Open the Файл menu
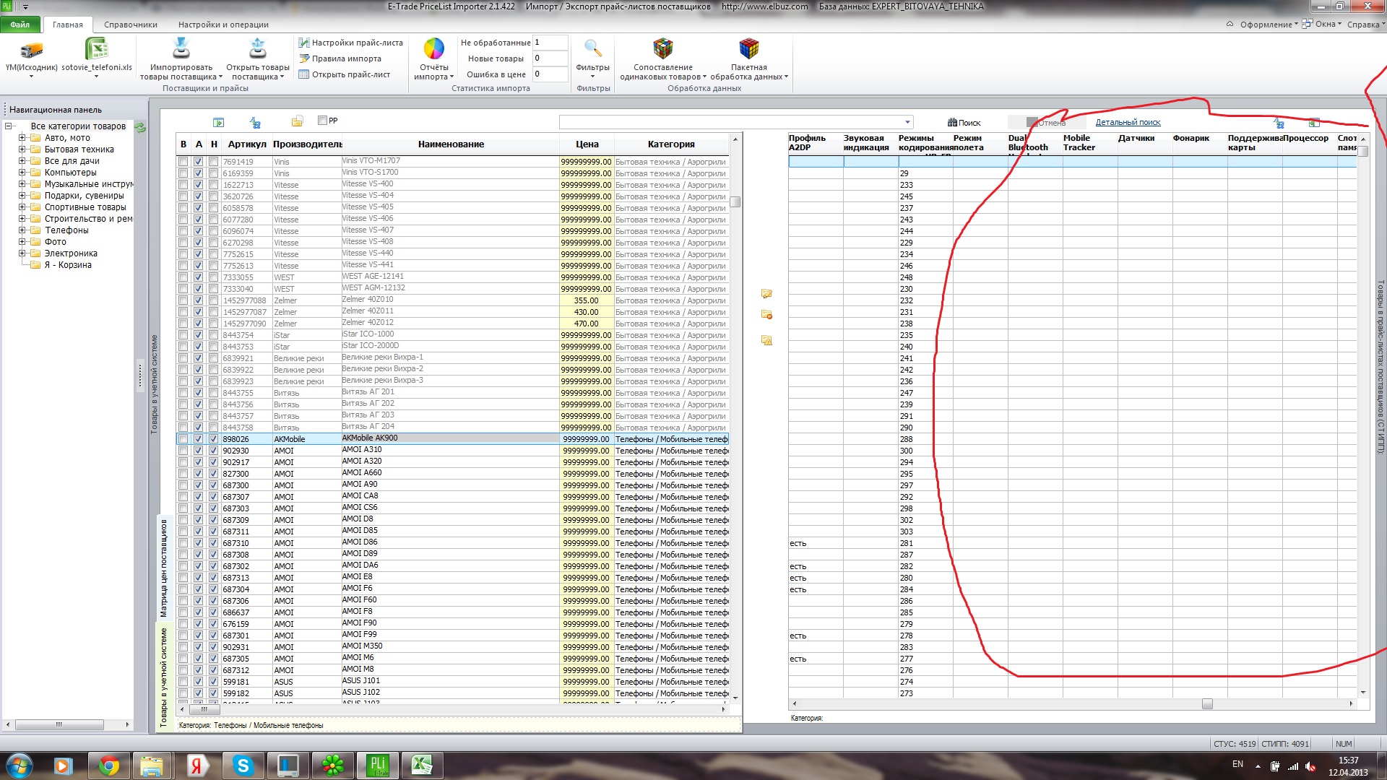 tap(20, 25)
